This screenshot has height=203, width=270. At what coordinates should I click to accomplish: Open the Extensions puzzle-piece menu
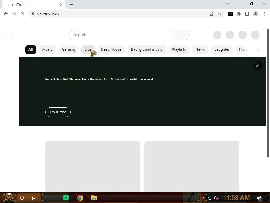[x=239, y=14]
